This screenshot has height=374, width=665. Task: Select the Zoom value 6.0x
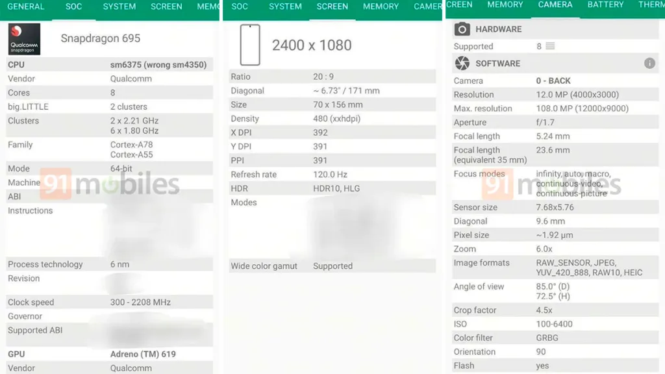pyautogui.click(x=544, y=249)
